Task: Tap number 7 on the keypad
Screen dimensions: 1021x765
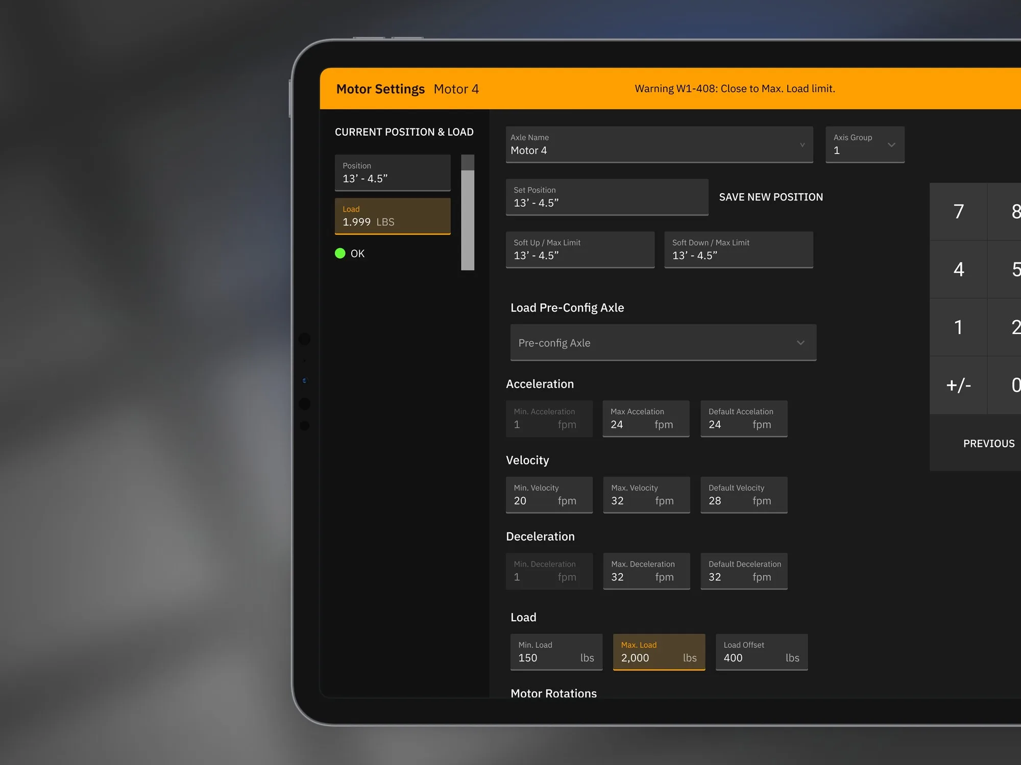Action: coord(958,212)
